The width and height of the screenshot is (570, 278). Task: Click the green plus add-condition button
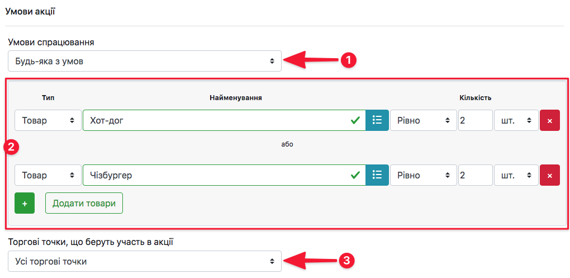25,203
